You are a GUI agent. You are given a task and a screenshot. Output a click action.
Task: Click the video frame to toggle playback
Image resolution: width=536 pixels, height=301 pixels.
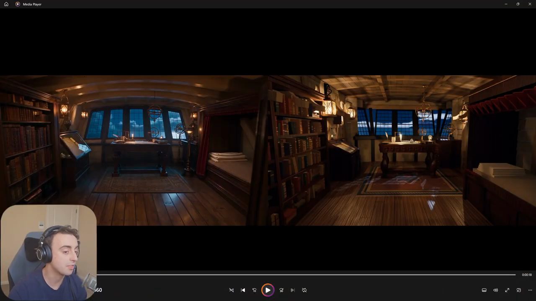coord(268,150)
